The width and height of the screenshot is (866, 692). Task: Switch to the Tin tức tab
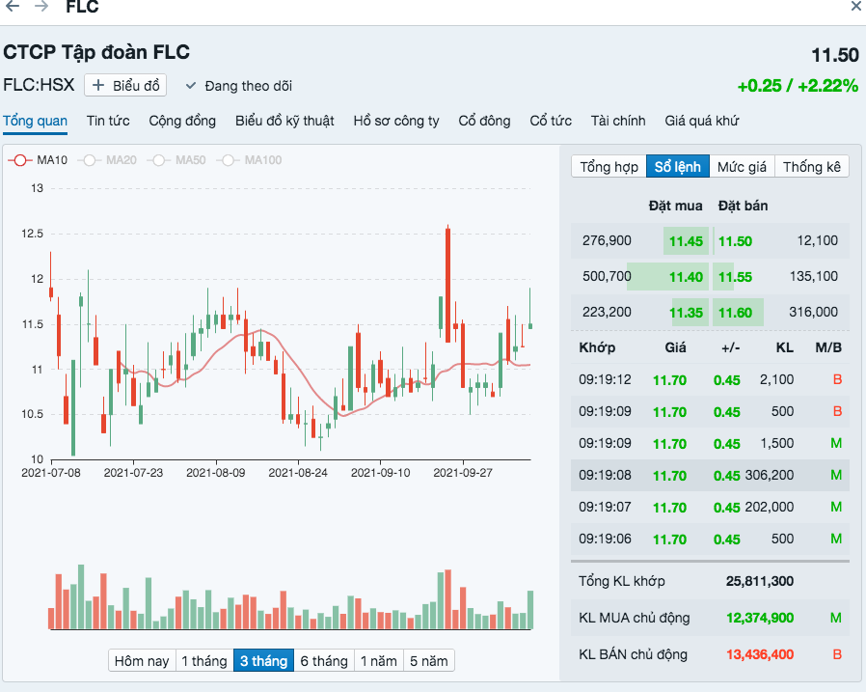(108, 121)
